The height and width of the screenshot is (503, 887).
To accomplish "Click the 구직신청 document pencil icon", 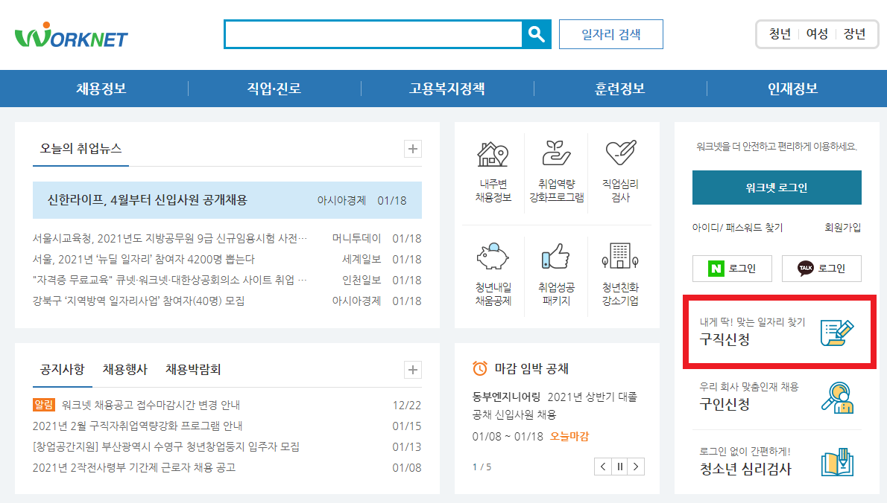I will pyautogui.click(x=836, y=333).
